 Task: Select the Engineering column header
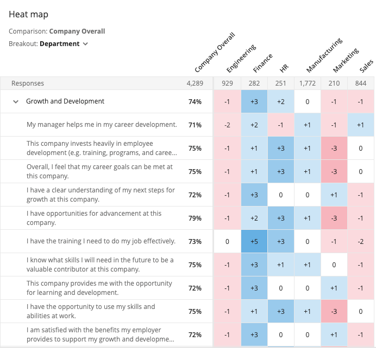click(x=241, y=59)
